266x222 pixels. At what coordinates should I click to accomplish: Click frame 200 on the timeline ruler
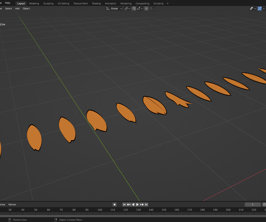coord(228,210)
